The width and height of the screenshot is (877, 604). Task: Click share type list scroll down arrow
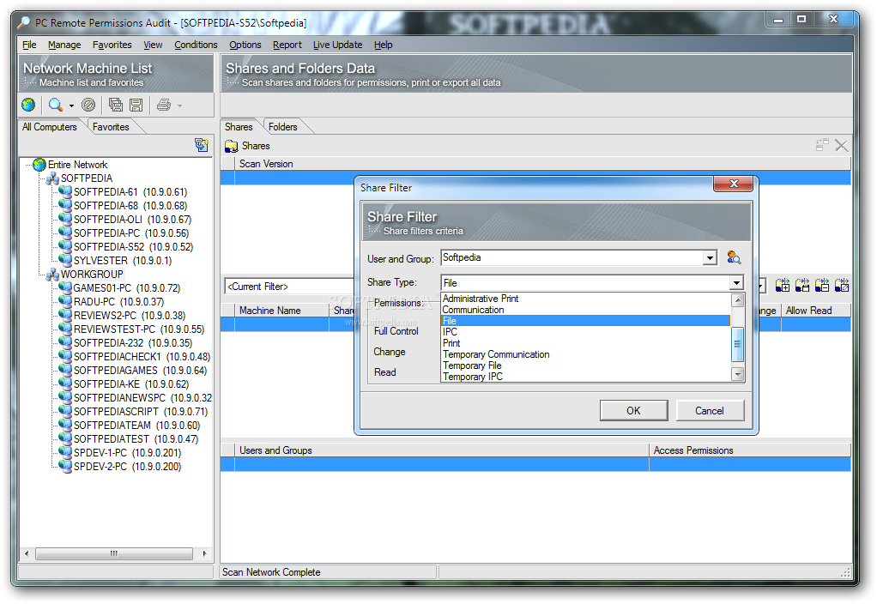pos(738,374)
